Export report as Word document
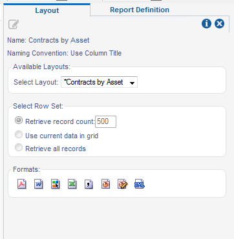 39,184
